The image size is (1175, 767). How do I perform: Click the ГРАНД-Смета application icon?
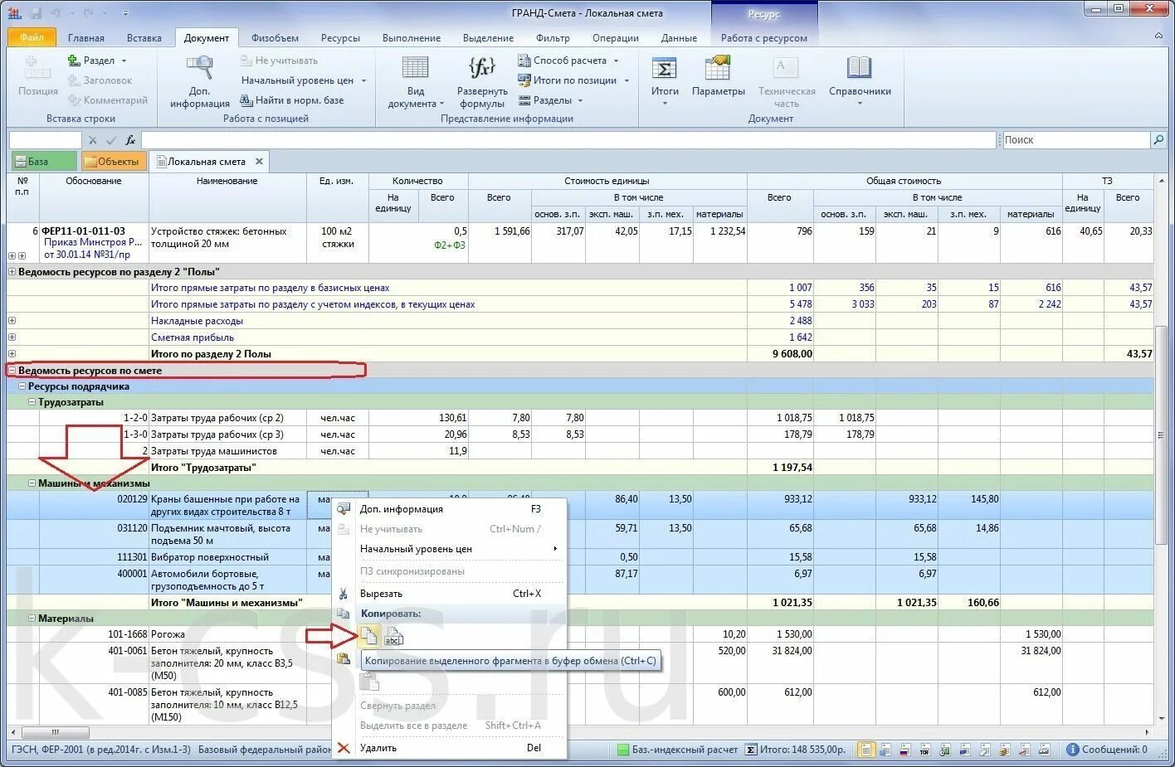[x=14, y=13]
